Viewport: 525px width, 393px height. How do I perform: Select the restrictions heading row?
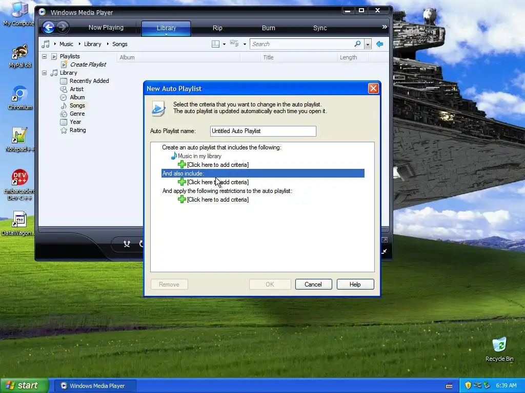pyautogui.click(x=227, y=191)
